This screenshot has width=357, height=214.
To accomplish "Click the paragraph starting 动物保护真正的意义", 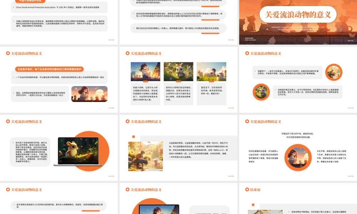I will 308,92.
